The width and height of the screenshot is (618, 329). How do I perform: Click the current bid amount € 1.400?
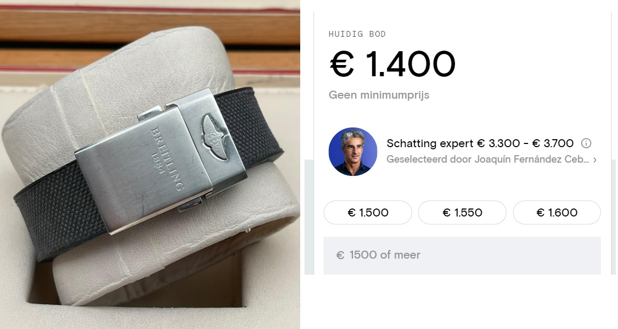392,64
